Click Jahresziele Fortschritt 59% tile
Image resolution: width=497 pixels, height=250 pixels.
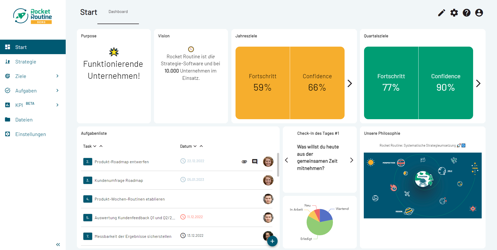pyautogui.click(x=263, y=83)
